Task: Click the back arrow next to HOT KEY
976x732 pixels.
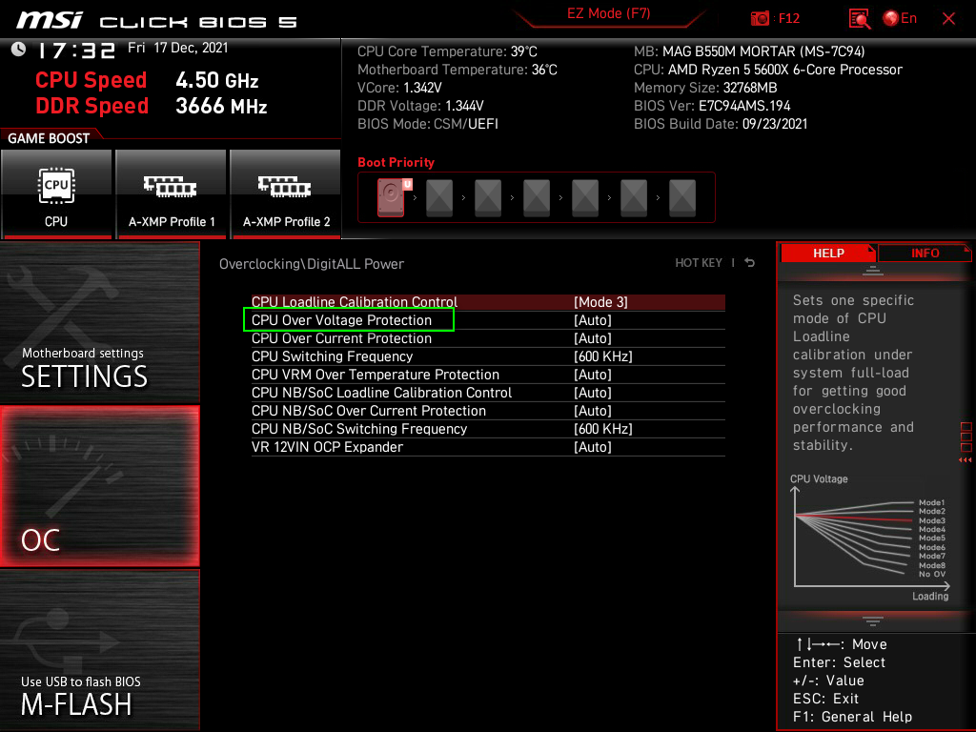Action: coord(750,263)
